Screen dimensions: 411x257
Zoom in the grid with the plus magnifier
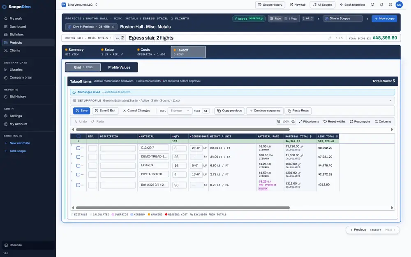[x=293, y=121]
